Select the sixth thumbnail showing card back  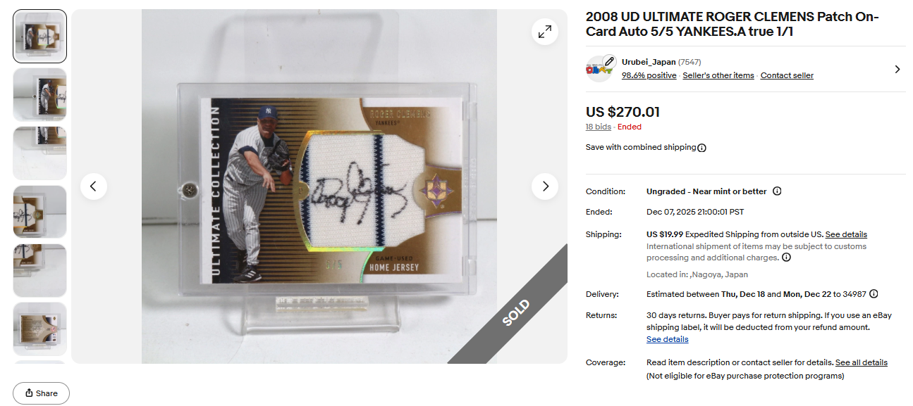40,329
